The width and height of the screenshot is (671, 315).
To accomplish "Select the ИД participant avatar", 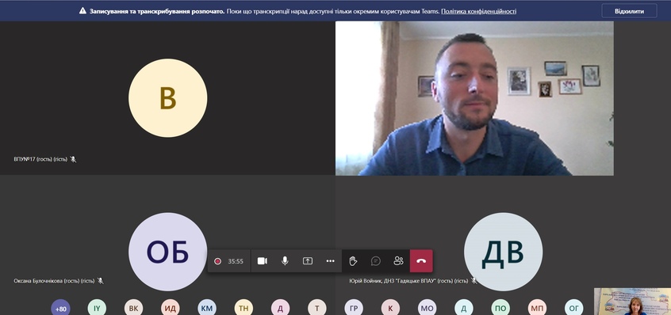I will coord(171,308).
